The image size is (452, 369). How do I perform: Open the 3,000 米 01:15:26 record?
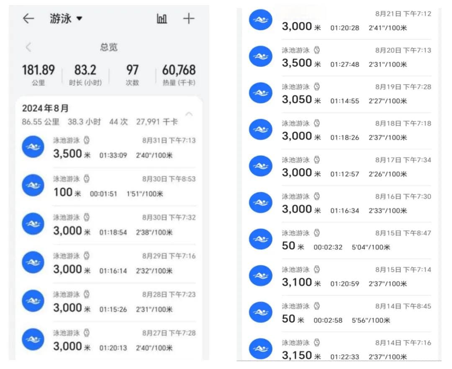[109, 302]
